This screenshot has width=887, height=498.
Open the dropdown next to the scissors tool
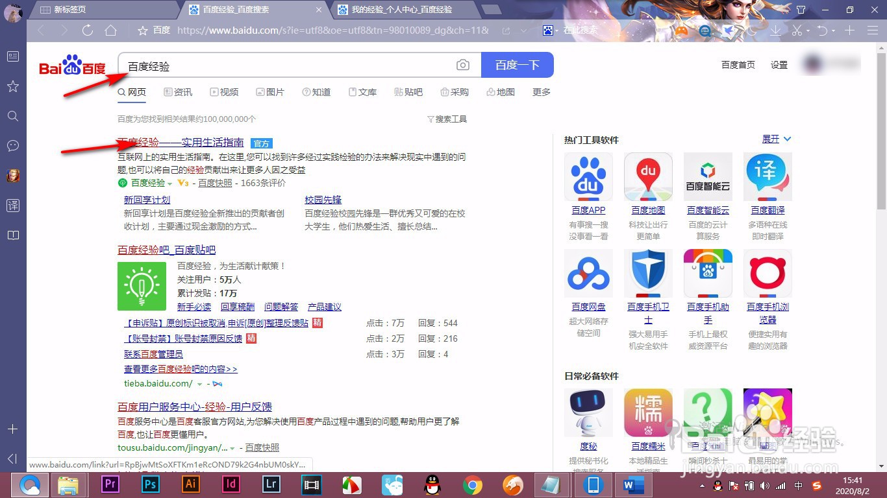pos(808,30)
